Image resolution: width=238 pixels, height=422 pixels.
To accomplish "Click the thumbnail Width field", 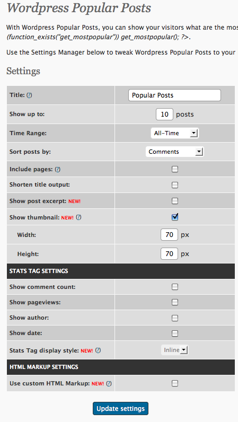I will (169, 235).
